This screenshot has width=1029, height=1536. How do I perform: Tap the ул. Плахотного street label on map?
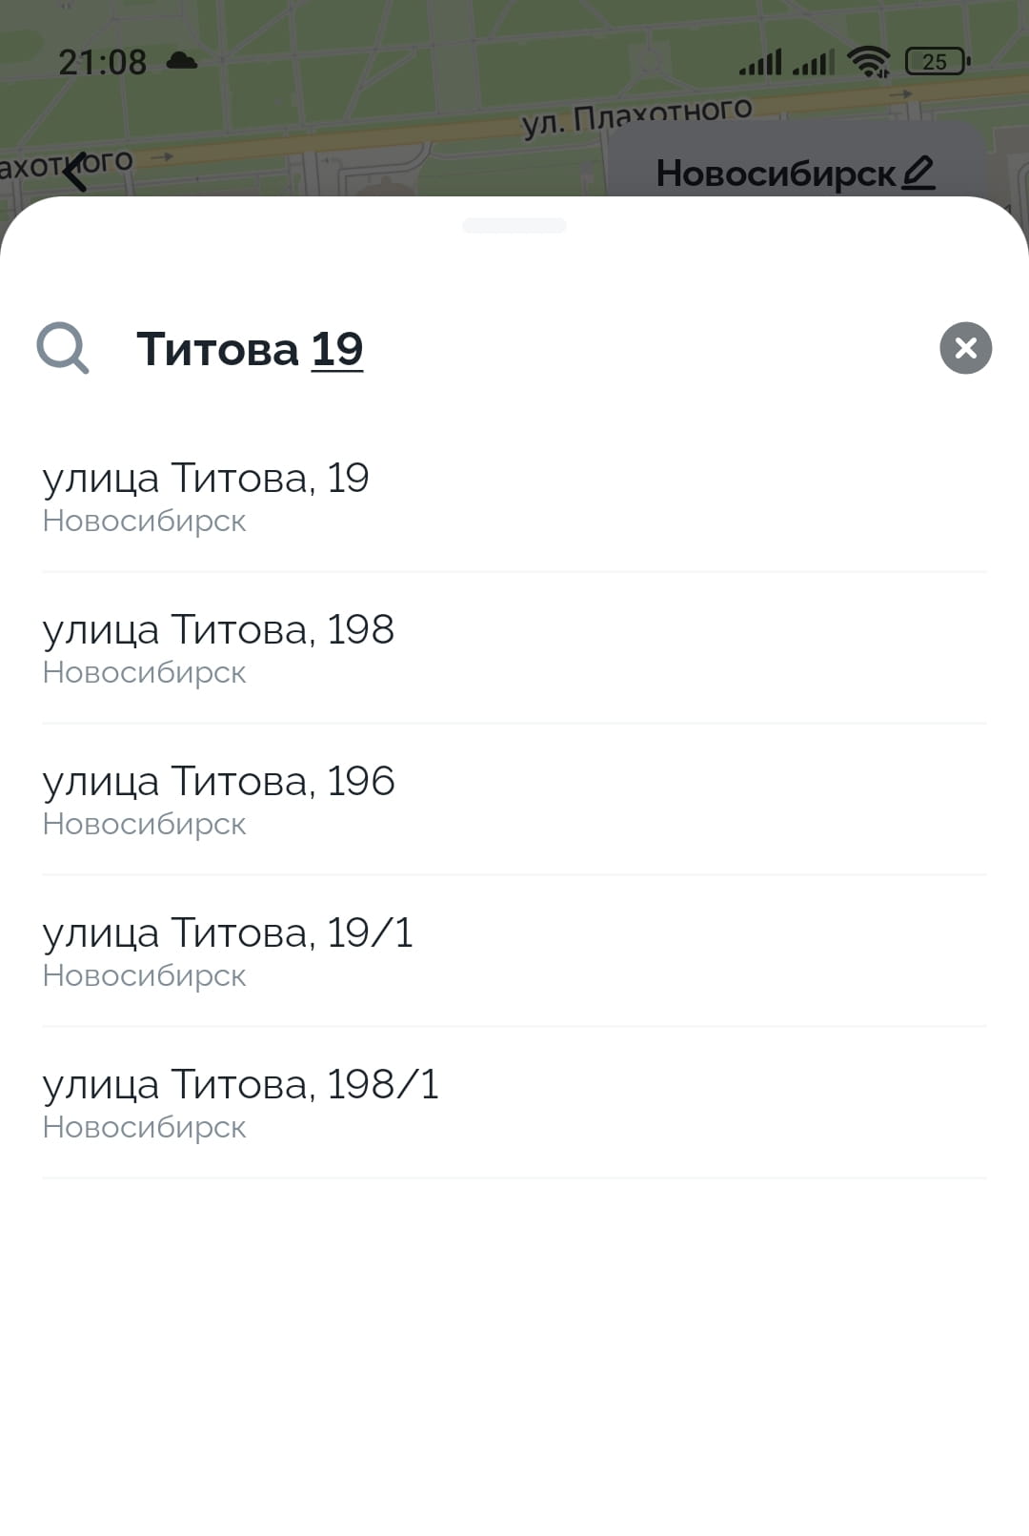[636, 116]
